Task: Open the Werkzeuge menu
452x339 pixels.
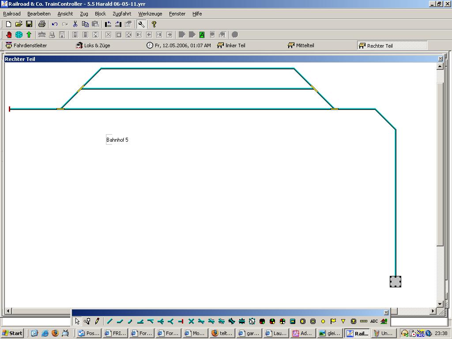Action: (x=150, y=14)
